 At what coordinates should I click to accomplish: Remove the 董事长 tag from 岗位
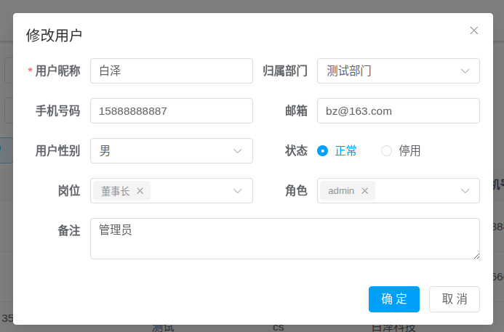click(x=140, y=191)
